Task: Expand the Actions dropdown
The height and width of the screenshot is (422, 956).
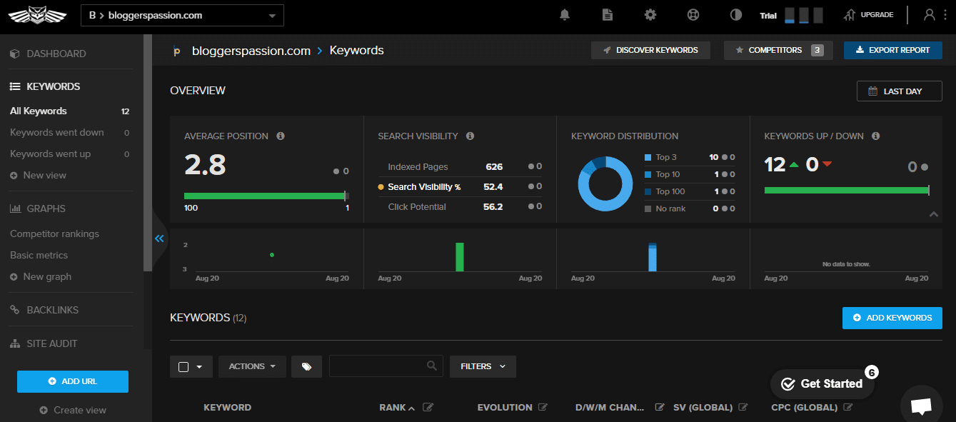Action: [252, 366]
